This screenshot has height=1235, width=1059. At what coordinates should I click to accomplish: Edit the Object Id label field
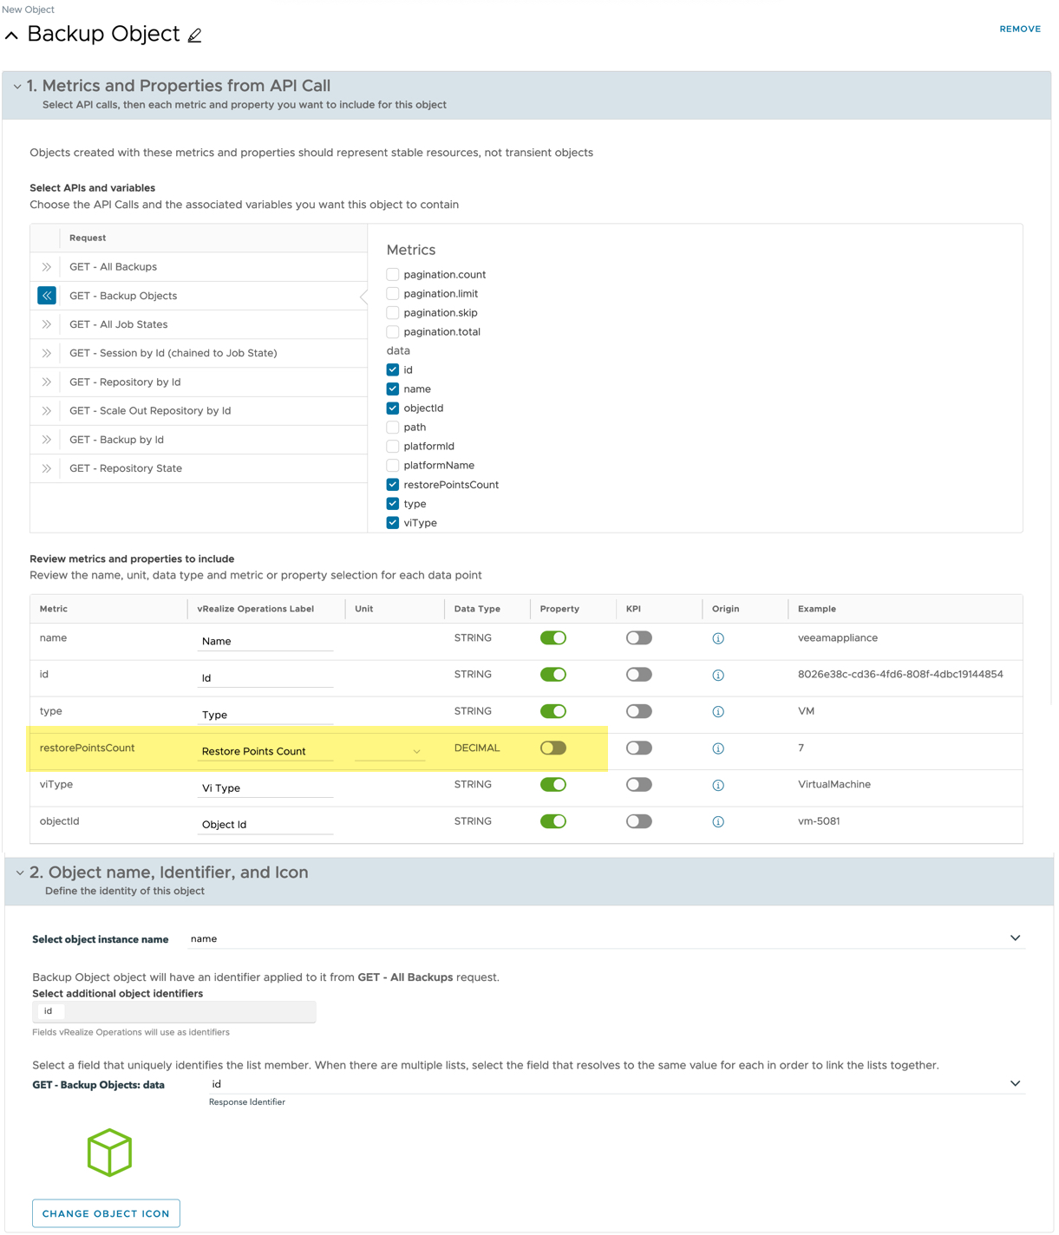(x=265, y=824)
